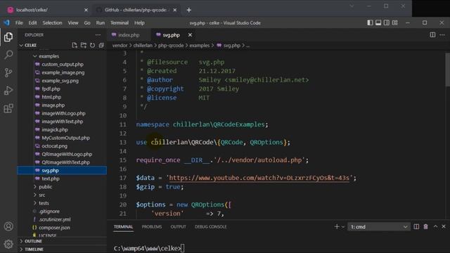This screenshot has height=253, width=450.
Task: Open octocat.png file
Action: click(x=55, y=146)
